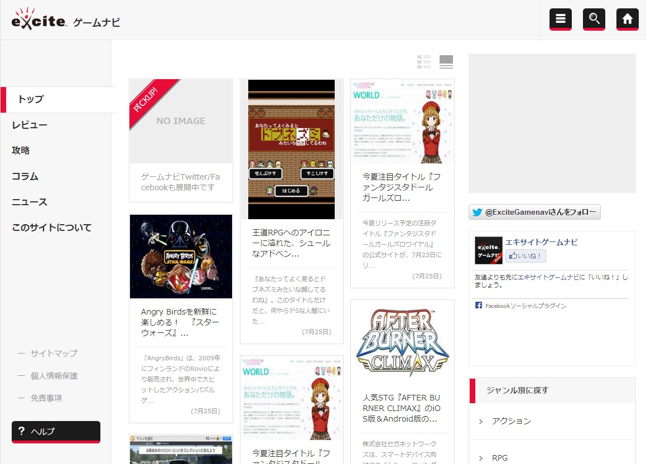Click the ゲームナビ site title text

(x=97, y=23)
